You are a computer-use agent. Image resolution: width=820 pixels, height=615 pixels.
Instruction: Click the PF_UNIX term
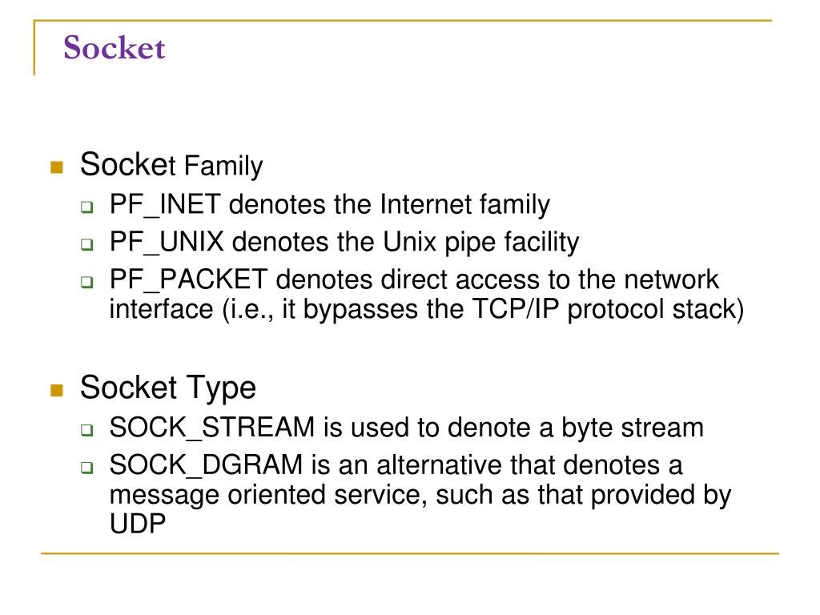[x=167, y=242]
